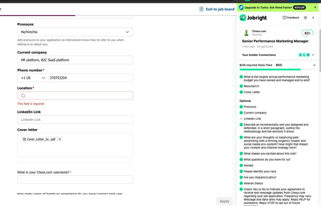The image size is (321, 206).
Task: Select Please identify your race item
Action: 260,171
